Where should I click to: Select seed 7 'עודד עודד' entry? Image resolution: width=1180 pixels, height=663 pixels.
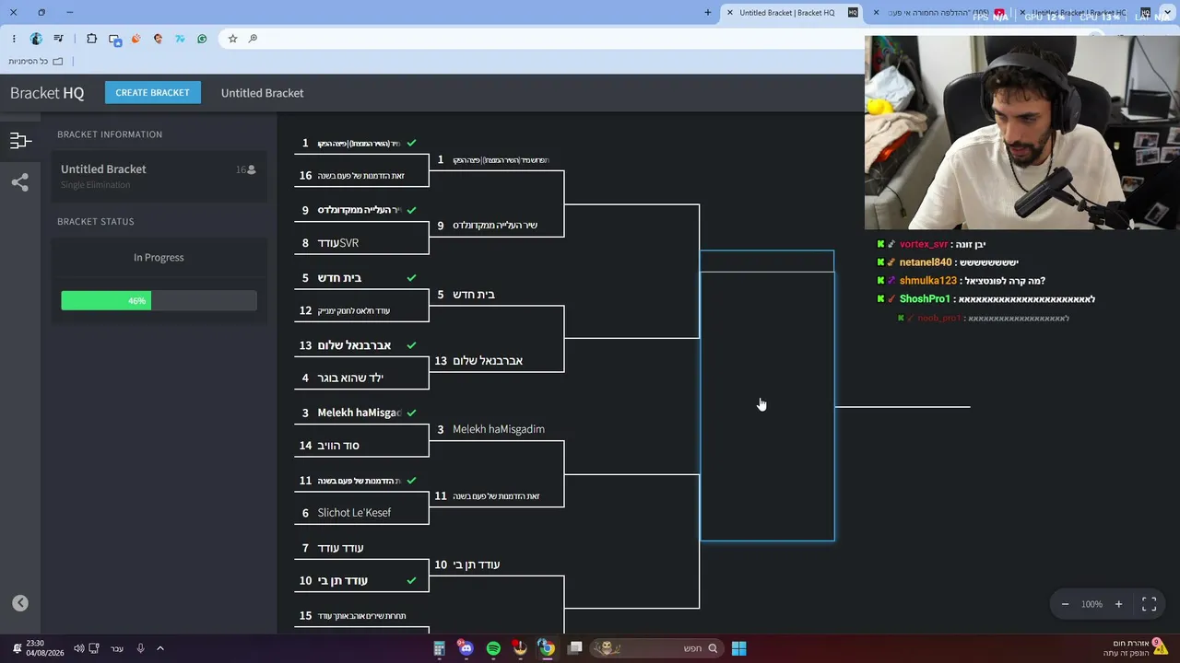pos(361,548)
